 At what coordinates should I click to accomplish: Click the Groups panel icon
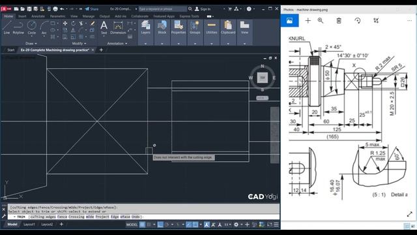coord(195,25)
